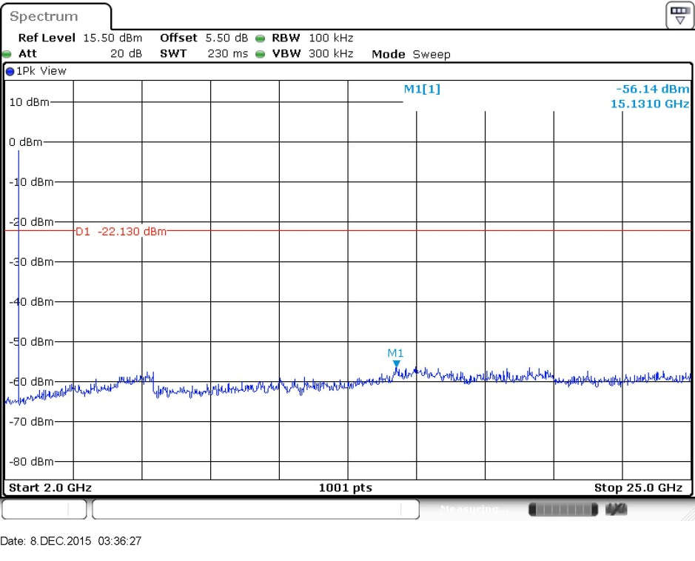Click the -56.14 dBm marker value

pos(653,89)
